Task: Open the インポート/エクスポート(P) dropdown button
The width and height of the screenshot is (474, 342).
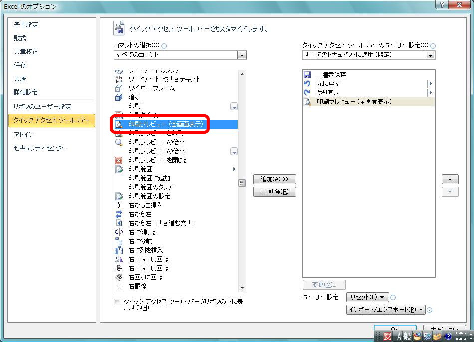Action: (386, 310)
